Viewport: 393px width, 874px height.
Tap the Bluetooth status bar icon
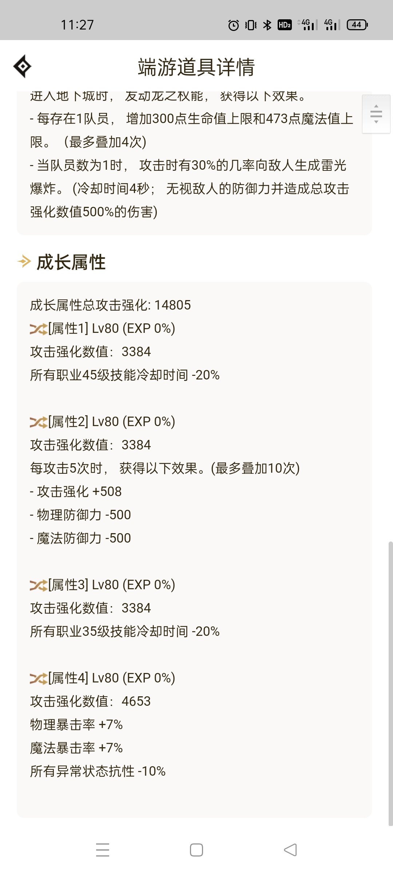[267, 25]
